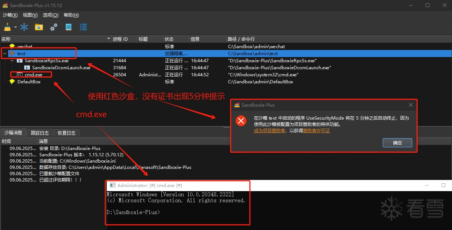Select the wechat sandbox row
This screenshot has width=452, height=230.
(x=226, y=46)
